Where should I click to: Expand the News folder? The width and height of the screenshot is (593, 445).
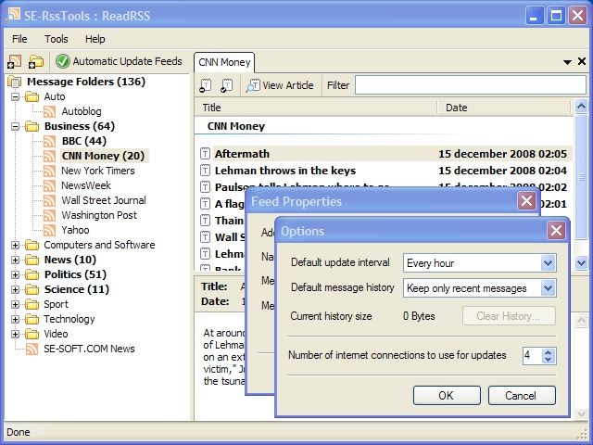point(15,260)
